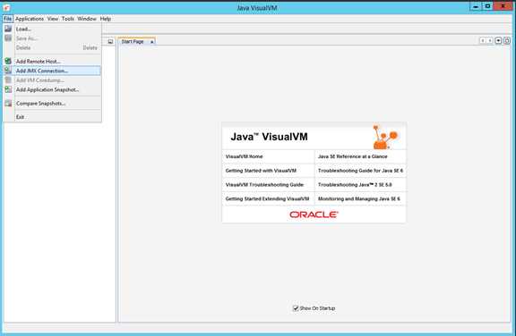Close the Java VisualVM window

[503, 6]
